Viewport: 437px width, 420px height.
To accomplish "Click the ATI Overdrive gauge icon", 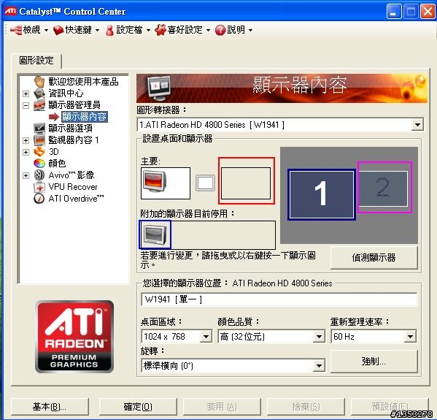I will [x=39, y=199].
